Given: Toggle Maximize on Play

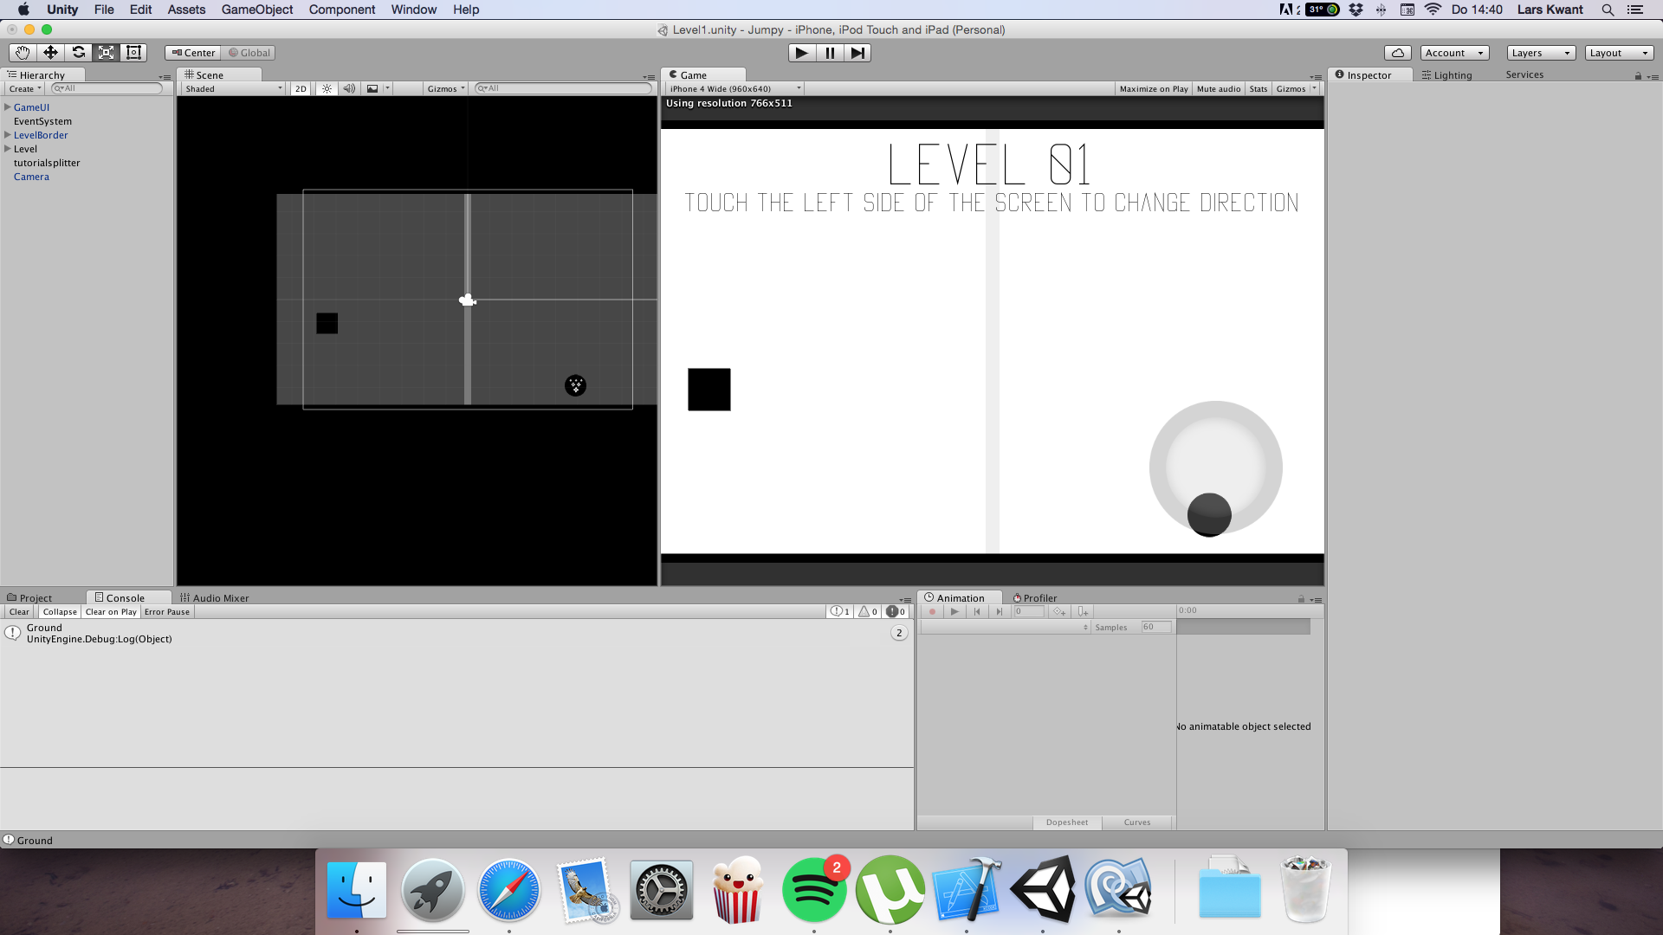Looking at the screenshot, I should pyautogui.click(x=1153, y=88).
